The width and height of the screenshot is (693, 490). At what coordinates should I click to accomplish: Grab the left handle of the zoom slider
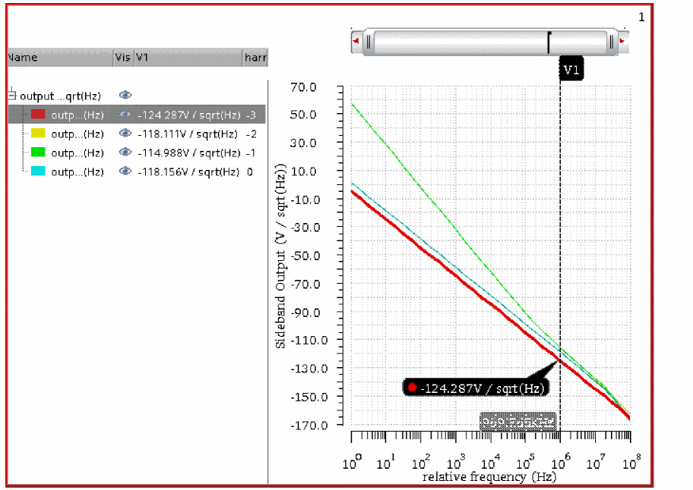369,42
